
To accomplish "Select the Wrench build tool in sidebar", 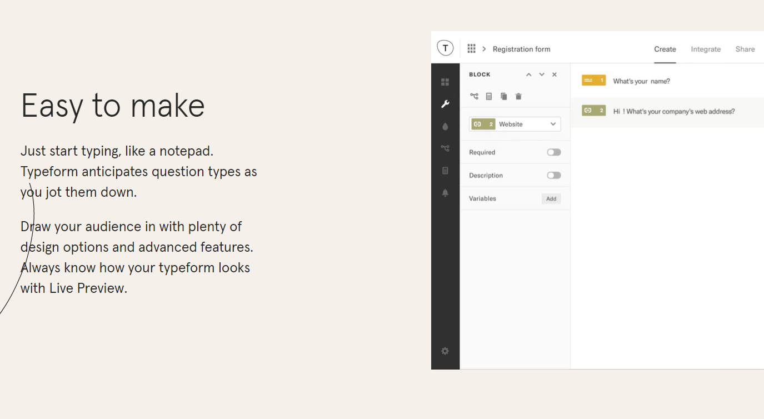I will tap(445, 104).
